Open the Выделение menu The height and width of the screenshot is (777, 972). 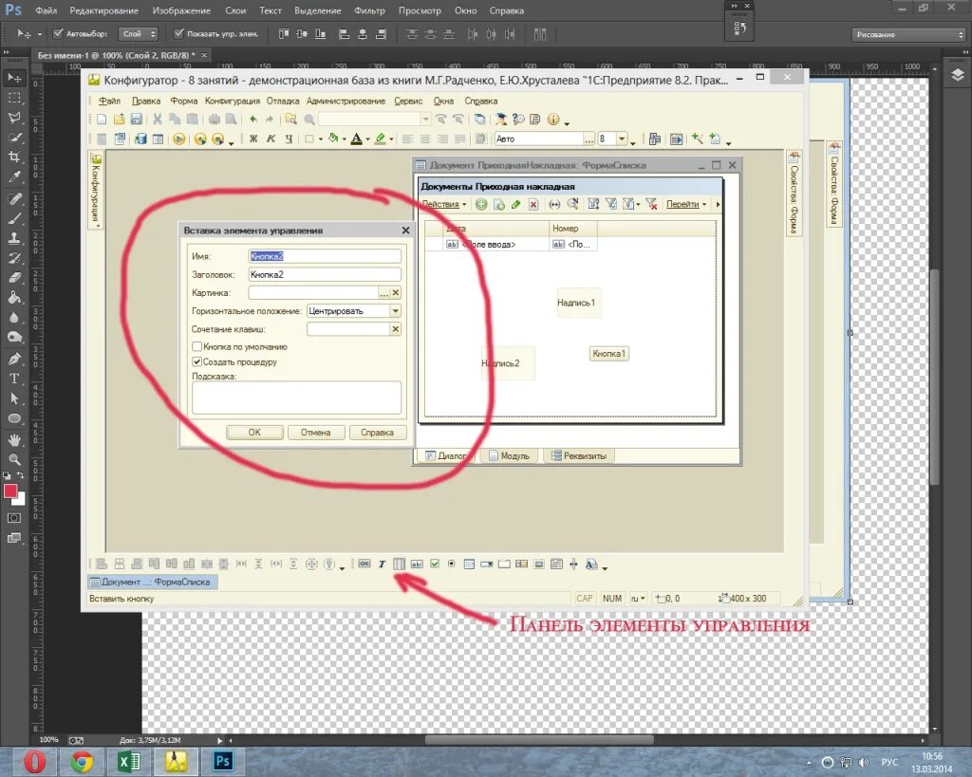point(317,10)
